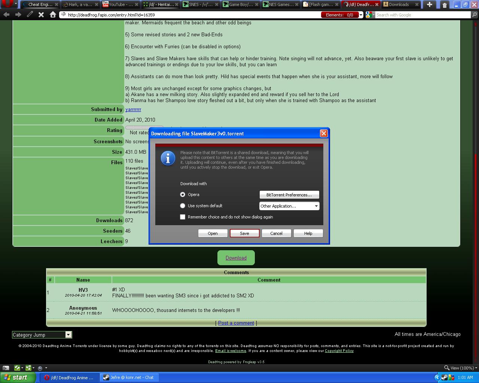Click the Opera Turbo speedometer icon
The image size is (479, 383).
[40, 368]
